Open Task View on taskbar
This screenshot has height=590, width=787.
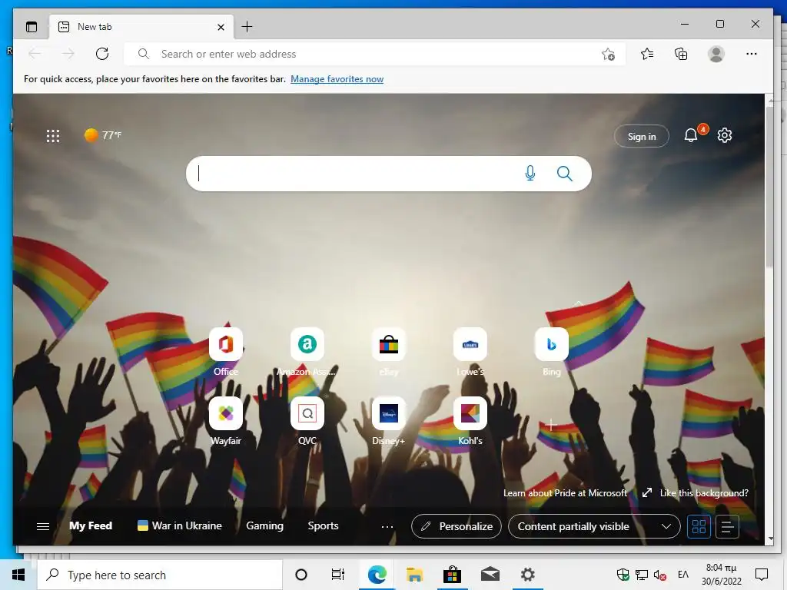[x=338, y=575]
